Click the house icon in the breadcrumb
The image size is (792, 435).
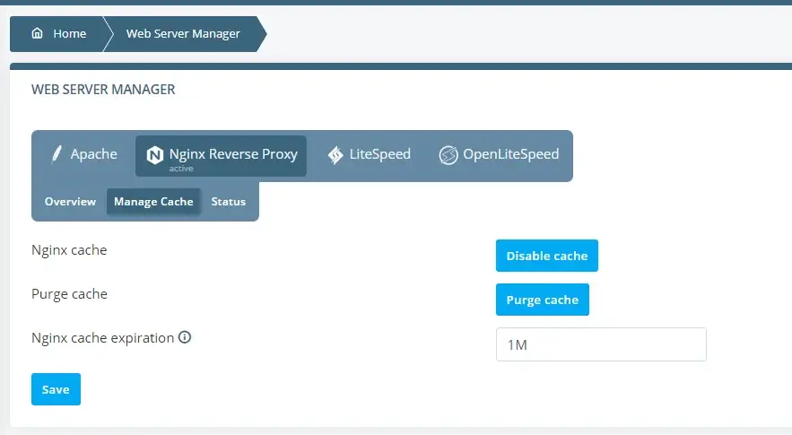tap(37, 34)
